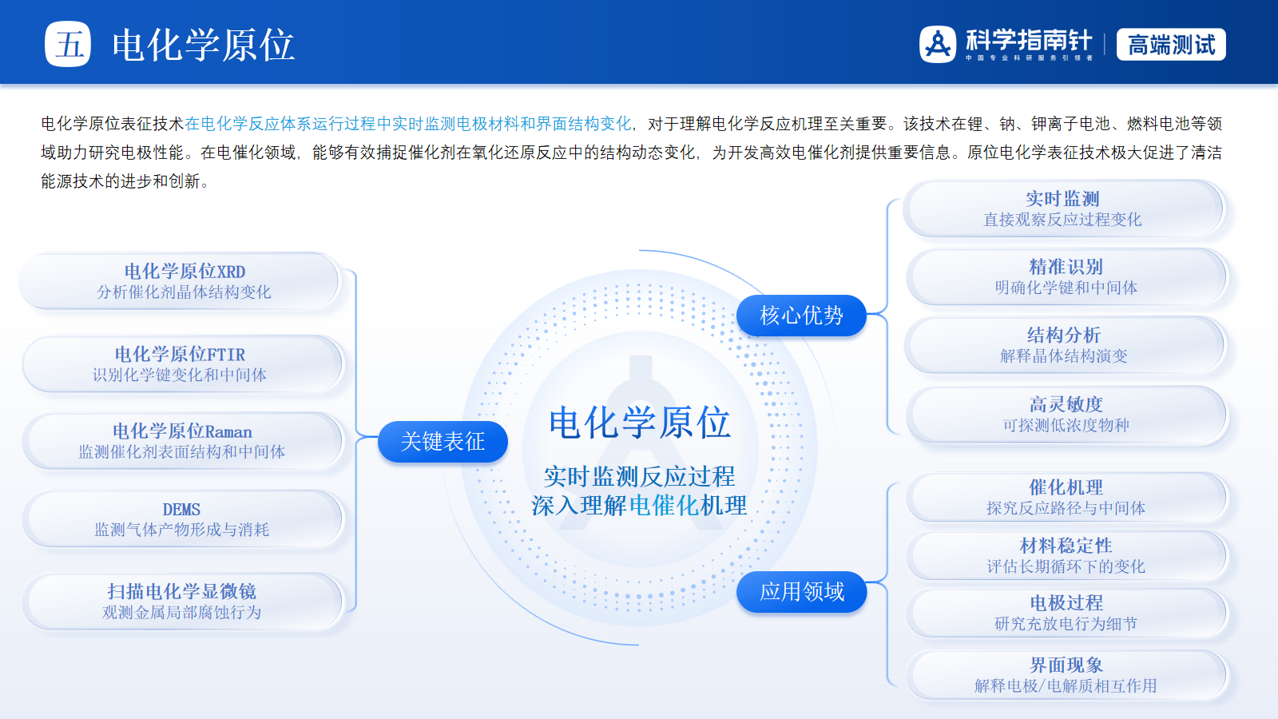Click the 应用领域 blue pill
The height and width of the screenshot is (719, 1278).
click(801, 592)
